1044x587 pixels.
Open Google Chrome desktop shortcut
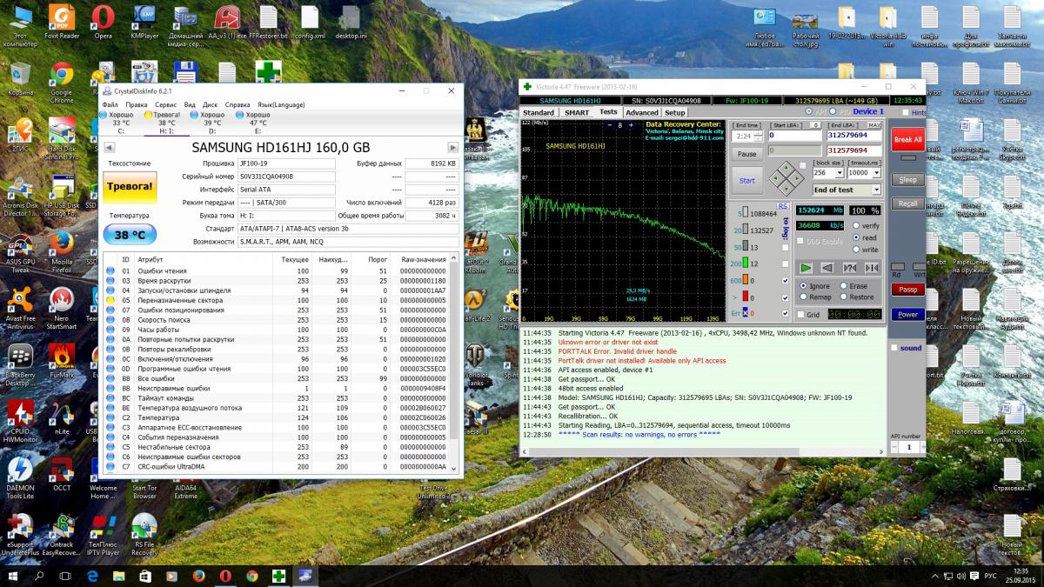[61, 83]
